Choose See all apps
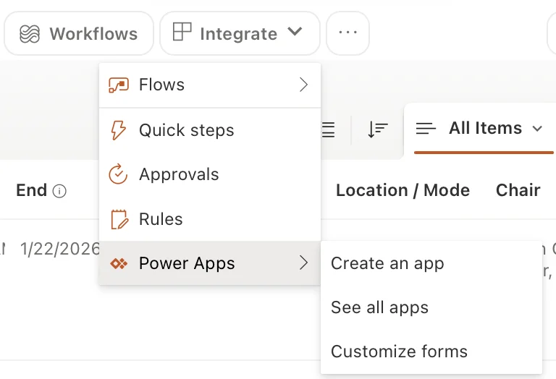Image resolution: width=556 pixels, height=379 pixels. (431, 307)
